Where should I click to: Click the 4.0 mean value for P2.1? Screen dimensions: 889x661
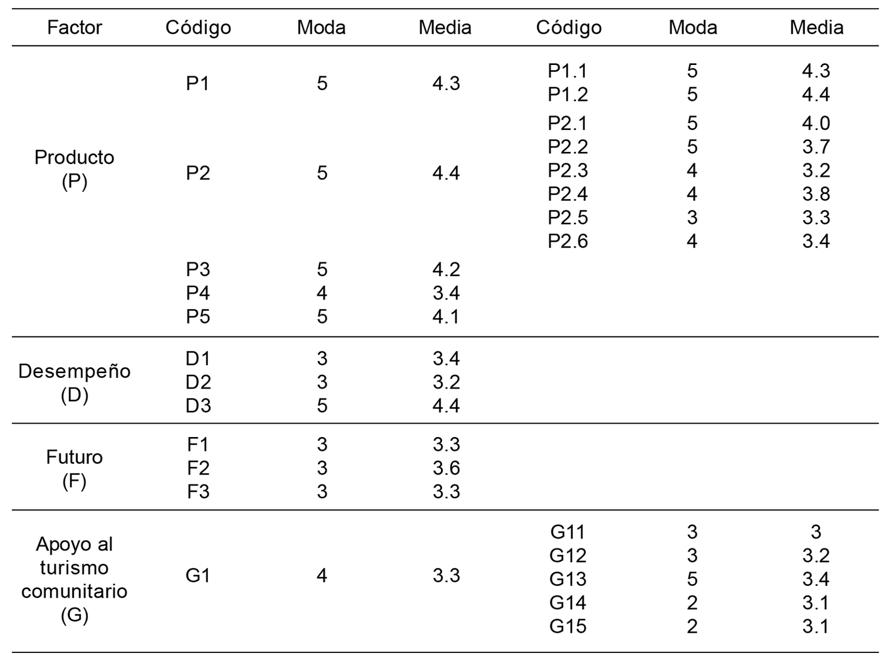point(816,124)
